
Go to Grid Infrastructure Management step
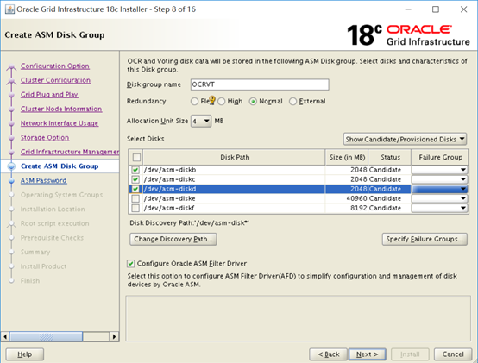coord(70,152)
